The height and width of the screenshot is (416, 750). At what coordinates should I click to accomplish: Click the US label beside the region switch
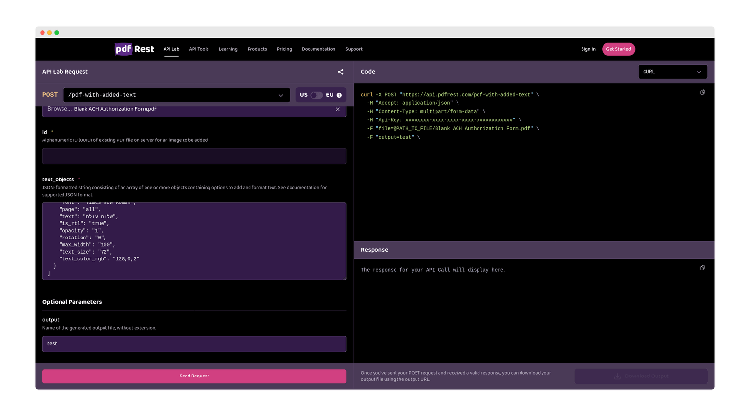[304, 95]
